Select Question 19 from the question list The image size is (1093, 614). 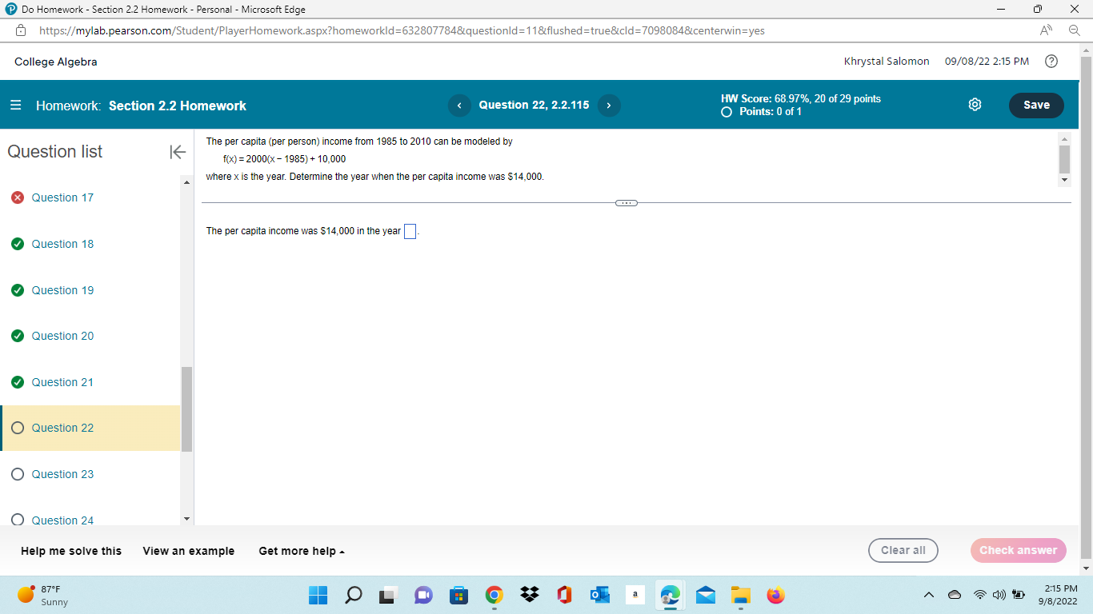point(62,290)
